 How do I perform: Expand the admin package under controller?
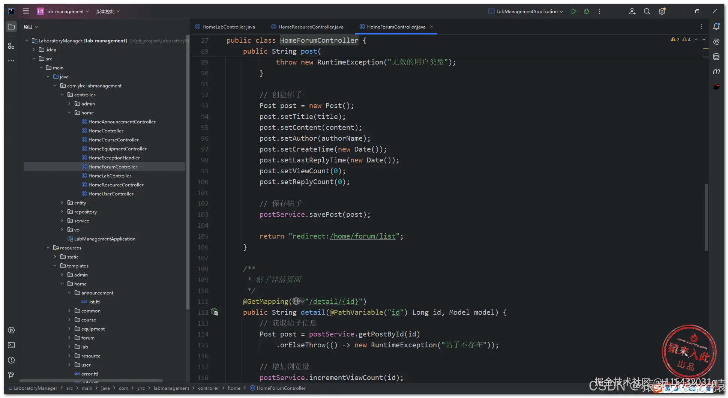click(x=69, y=104)
